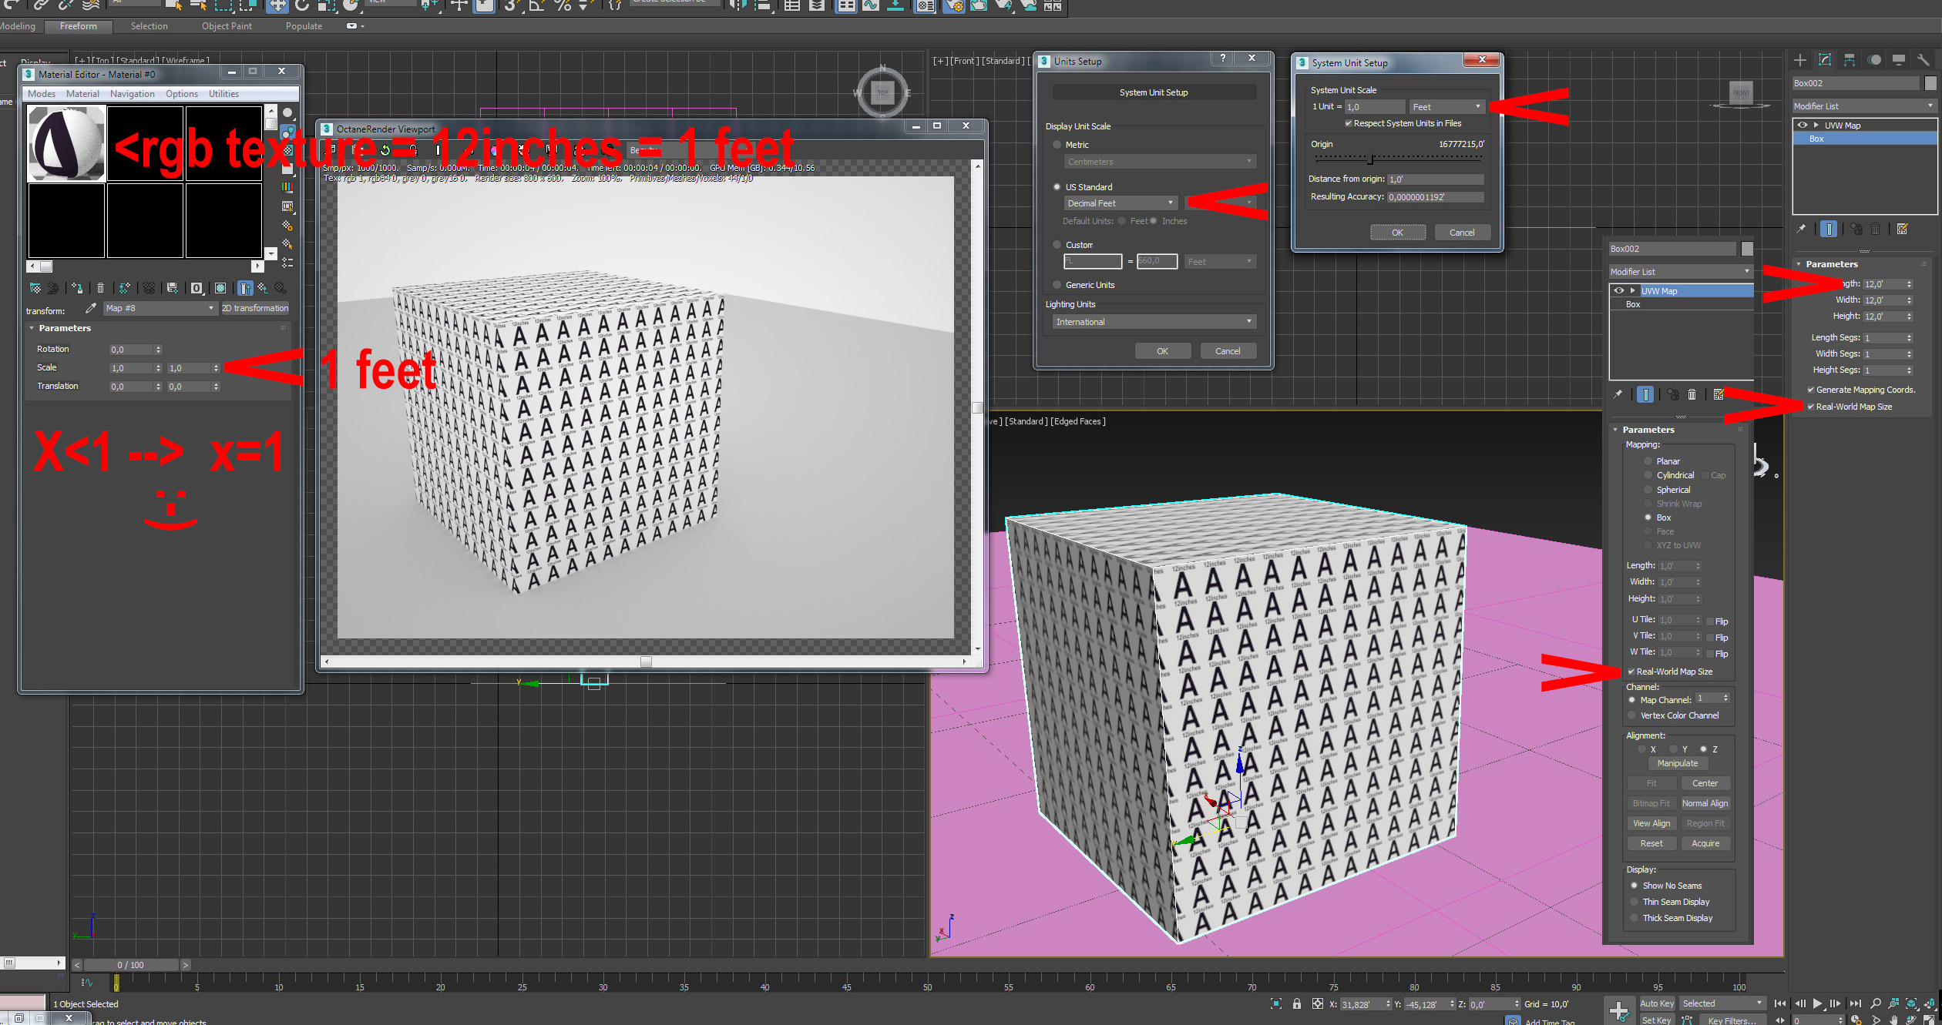Click the Get Material icon

coord(35,288)
